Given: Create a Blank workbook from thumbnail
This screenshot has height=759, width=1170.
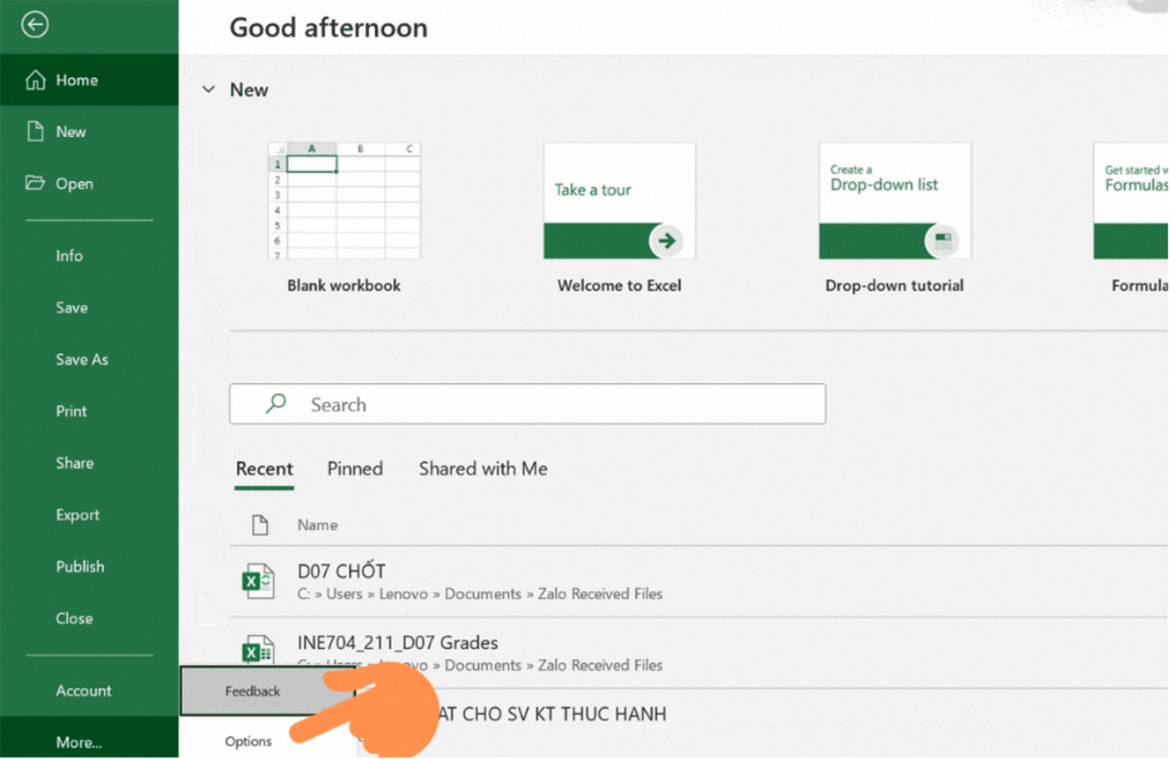Looking at the screenshot, I should pyautogui.click(x=344, y=201).
